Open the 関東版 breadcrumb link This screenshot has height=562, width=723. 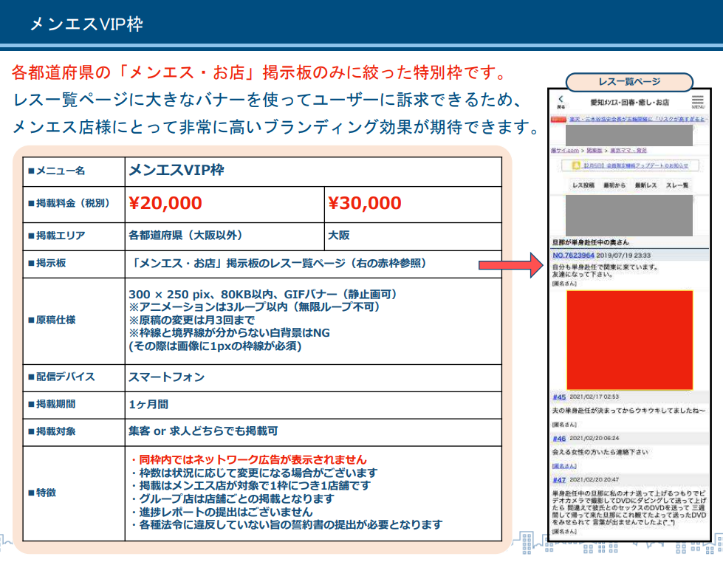594,148
